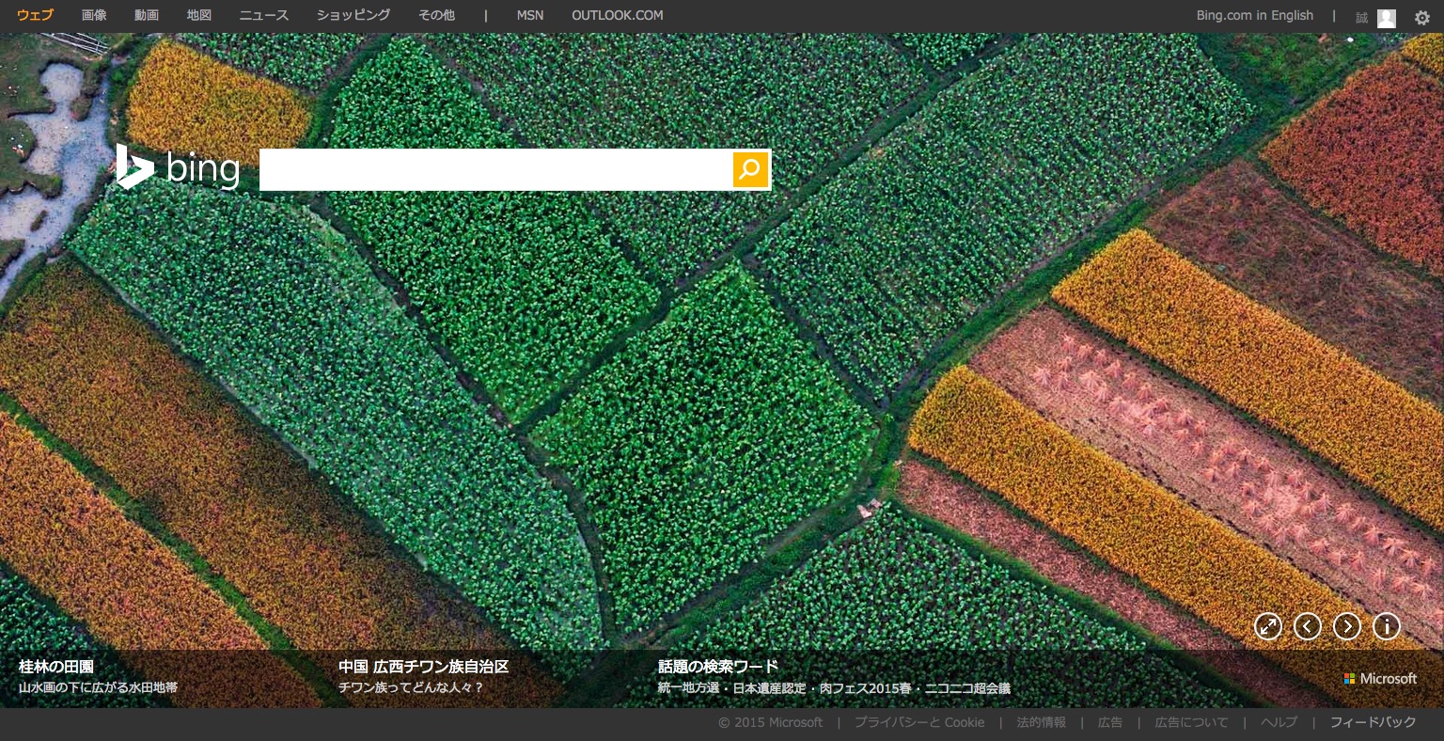This screenshot has width=1444, height=741.
Task: Show the previous background image
Action: tap(1308, 626)
